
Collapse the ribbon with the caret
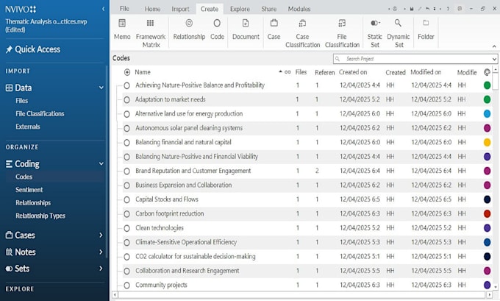[x=494, y=46]
